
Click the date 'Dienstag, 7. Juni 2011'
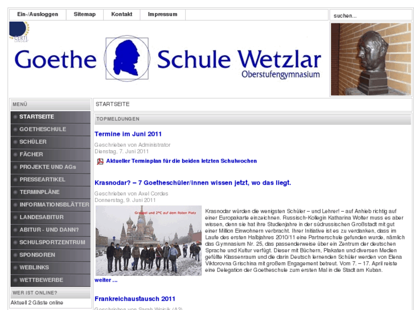tap(121, 151)
